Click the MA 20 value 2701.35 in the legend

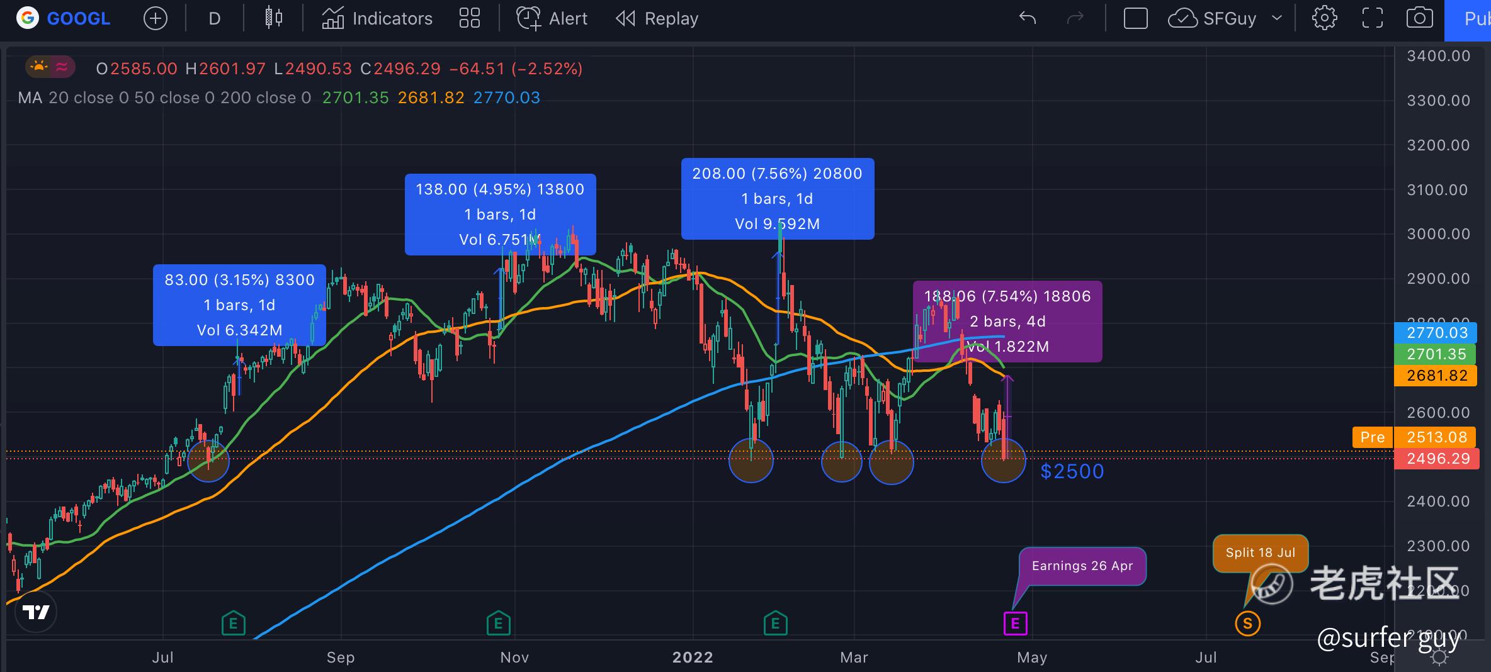[356, 98]
